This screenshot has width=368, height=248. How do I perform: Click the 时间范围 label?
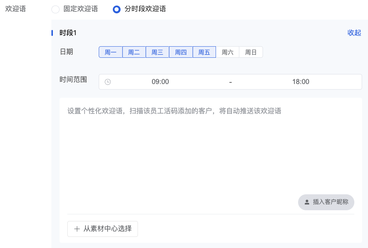coord(73,80)
